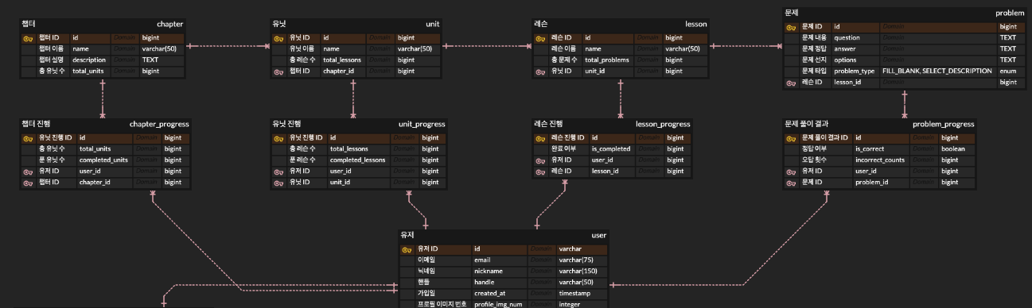Viewport: 1032px width, 308px height.
Task: Click 'is_correct' in problem_progress table
Action: click(x=870, y=149)
